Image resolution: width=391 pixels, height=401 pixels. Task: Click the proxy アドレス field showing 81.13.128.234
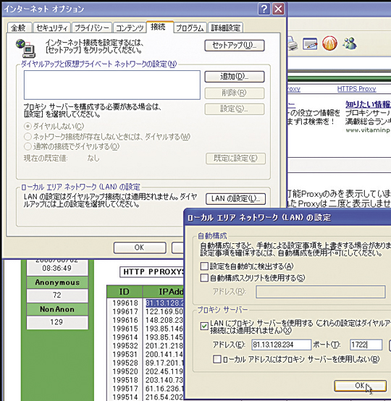(281, 345)
